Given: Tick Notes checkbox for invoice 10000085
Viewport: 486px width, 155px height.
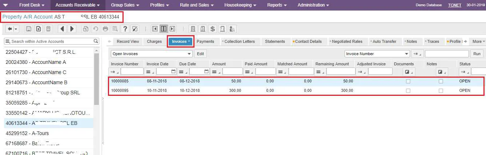Looking at the screenshot, I should (x=441, y=81).
